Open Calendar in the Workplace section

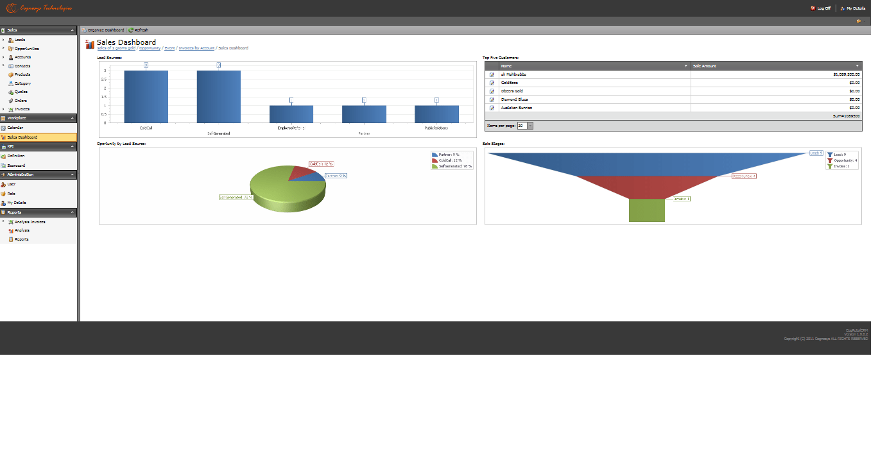tap(15, 128)
